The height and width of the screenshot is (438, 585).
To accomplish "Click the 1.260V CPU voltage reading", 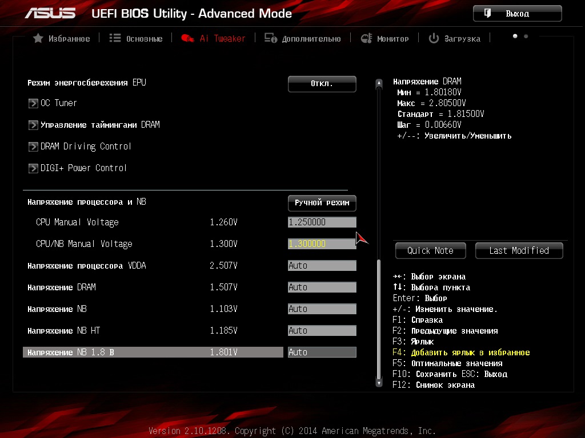I will (x=223, y=222).
